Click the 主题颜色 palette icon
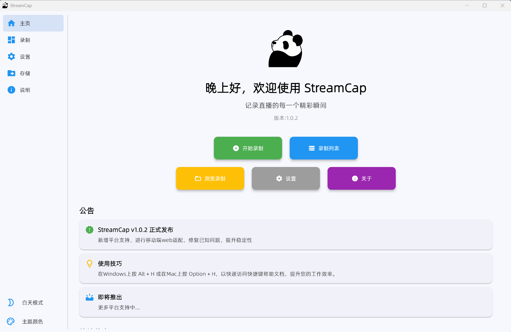Image resolution: width=511 pixels, height=332 pixels. (11, 321)
